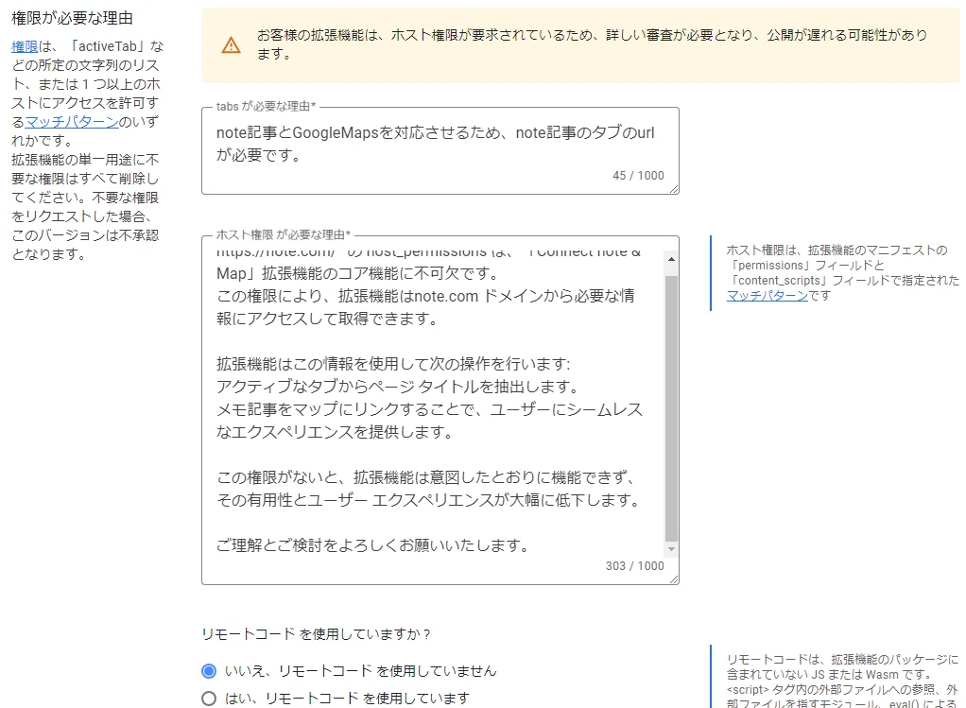The height and width of the screenshot is (708, 966).
Task: Open the マッチパターン link in left sidebar
Action: point(72,122)
